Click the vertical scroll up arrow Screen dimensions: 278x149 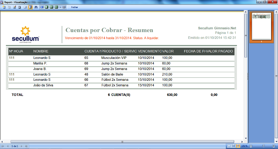246,12
